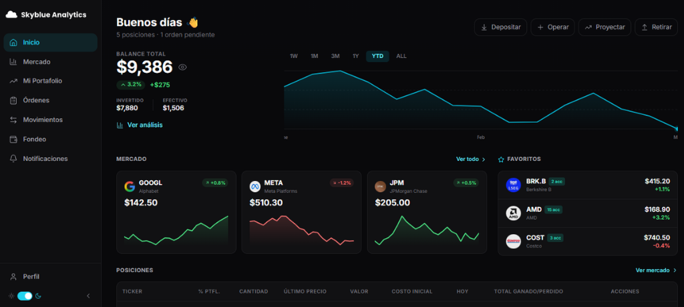Open Ver análisis link

[x=140, y=125]
